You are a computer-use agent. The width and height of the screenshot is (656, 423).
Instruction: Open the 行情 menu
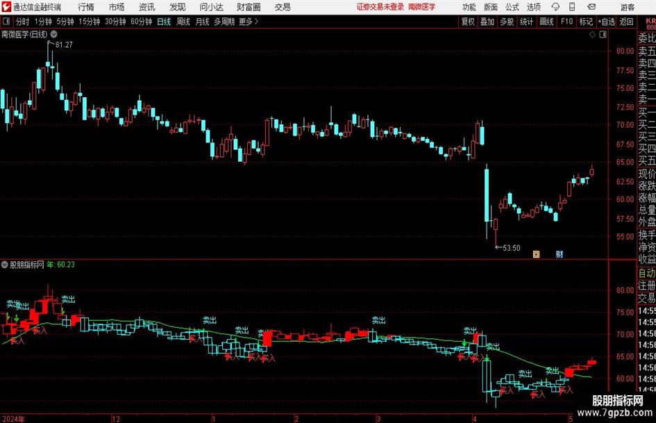pyautogui.click(x=86, y=7)
